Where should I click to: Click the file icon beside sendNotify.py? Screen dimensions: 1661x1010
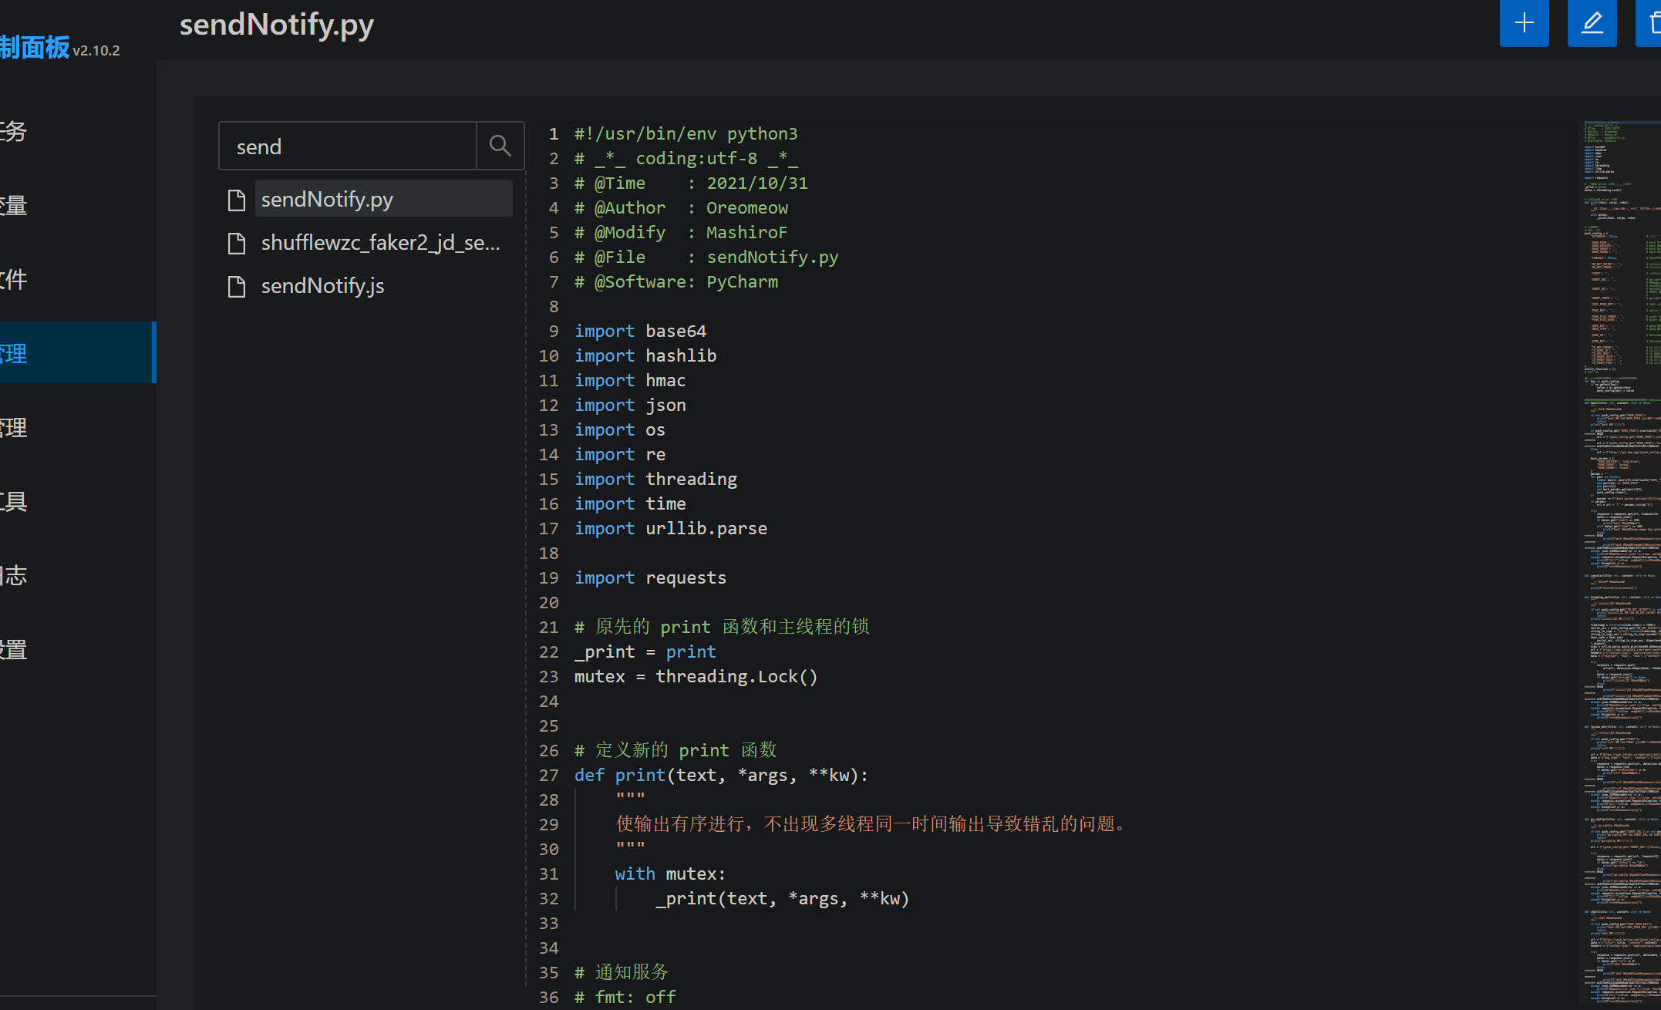tap(236, 199)
